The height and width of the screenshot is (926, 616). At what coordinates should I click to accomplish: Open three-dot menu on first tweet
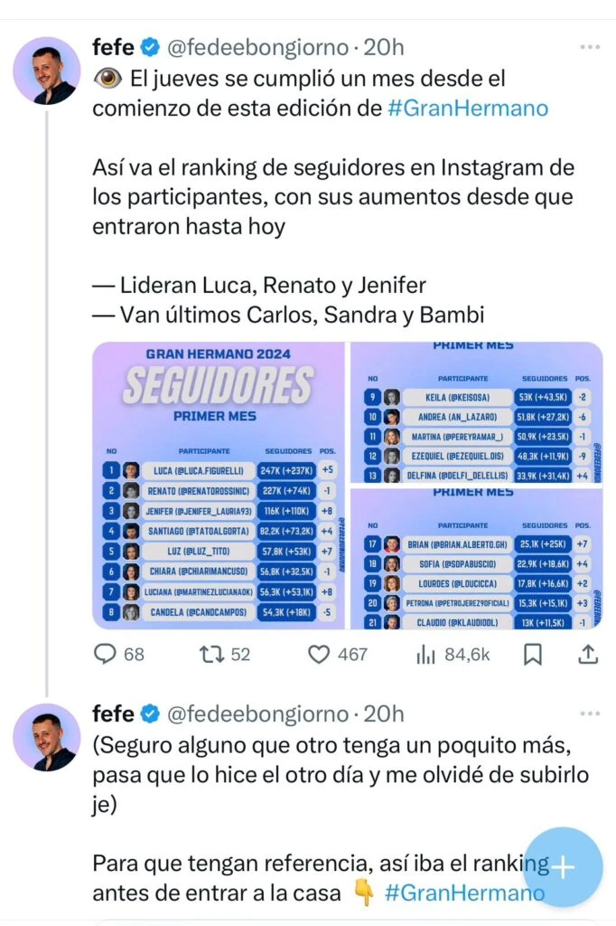(590, 46)
